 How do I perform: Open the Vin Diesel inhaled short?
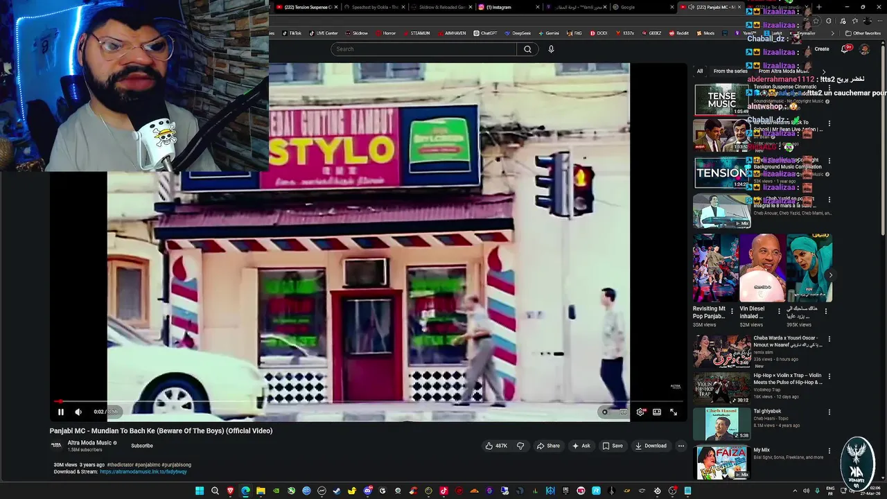tap(762, 268)
